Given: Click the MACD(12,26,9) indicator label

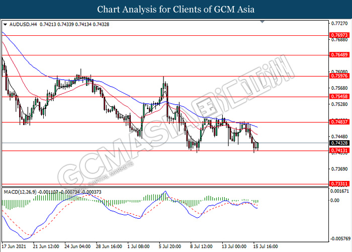Looking at the screenshot, I should tap(21, 192).
